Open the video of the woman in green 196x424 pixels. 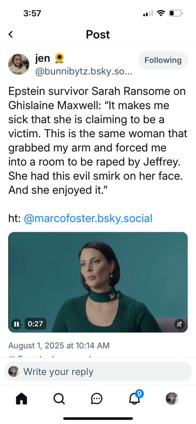click(98, 282)
